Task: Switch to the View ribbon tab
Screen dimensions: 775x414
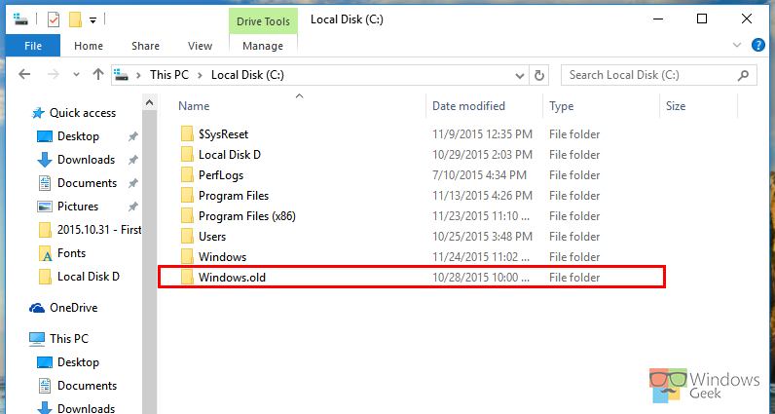Action: [200, 46]
